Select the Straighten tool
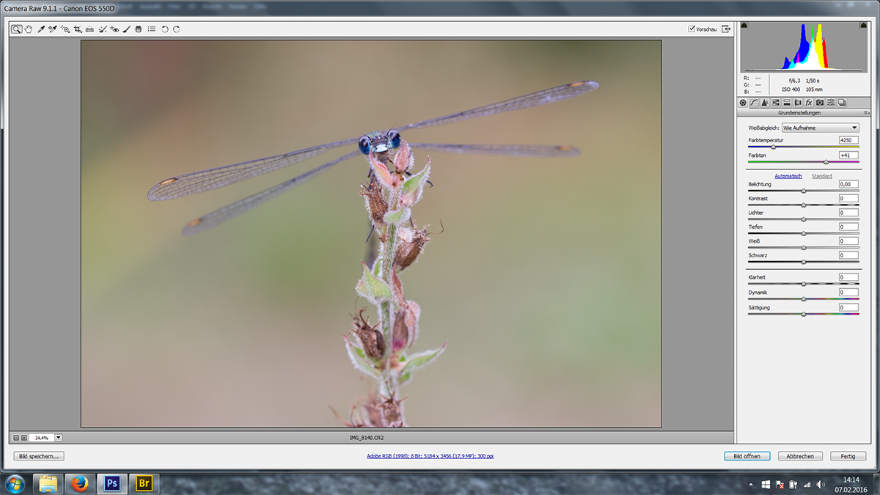 (89, 29)
